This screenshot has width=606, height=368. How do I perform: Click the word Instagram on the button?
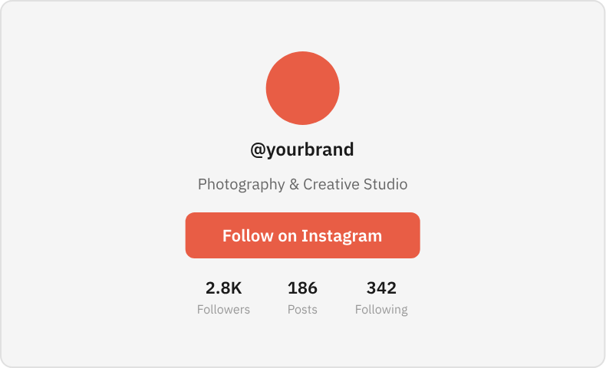point(341,236)
